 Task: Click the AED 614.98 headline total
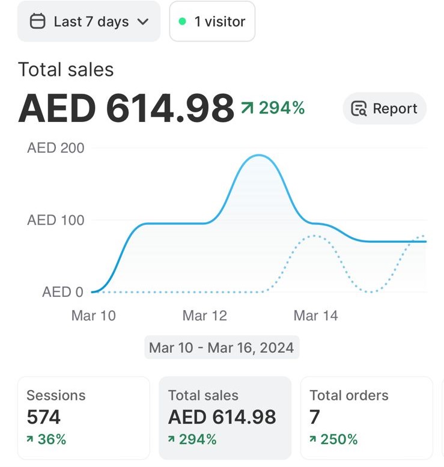click(126, 108)
